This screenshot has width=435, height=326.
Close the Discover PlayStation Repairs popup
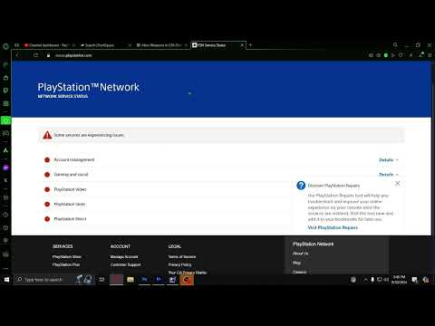pos(398,184)
